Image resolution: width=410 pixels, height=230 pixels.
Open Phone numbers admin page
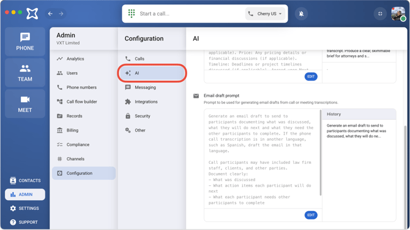click(84, 87)
